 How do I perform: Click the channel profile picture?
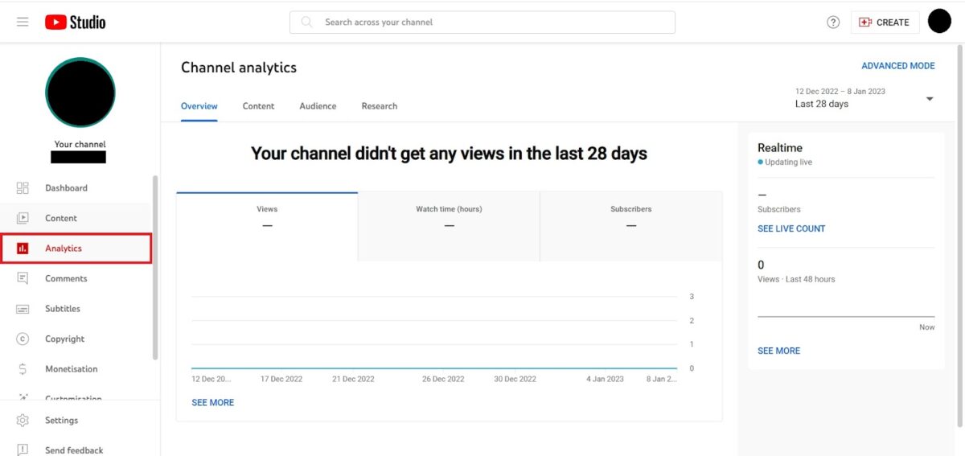80,92
